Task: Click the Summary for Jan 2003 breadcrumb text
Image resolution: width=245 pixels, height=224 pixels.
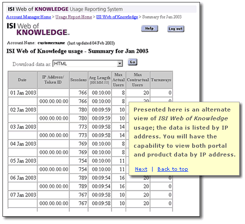Action: point(162,17)
